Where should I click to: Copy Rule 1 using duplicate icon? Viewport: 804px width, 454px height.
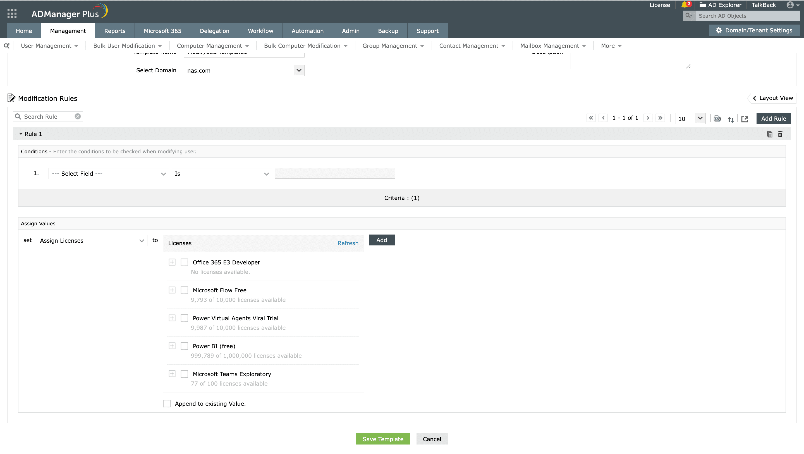[769, 134]
